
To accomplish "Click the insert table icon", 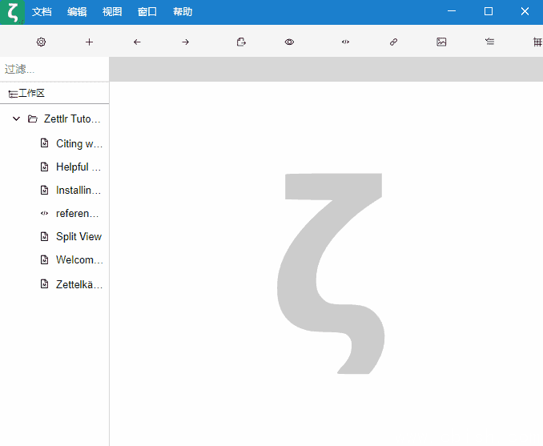I will pos(537,42).
